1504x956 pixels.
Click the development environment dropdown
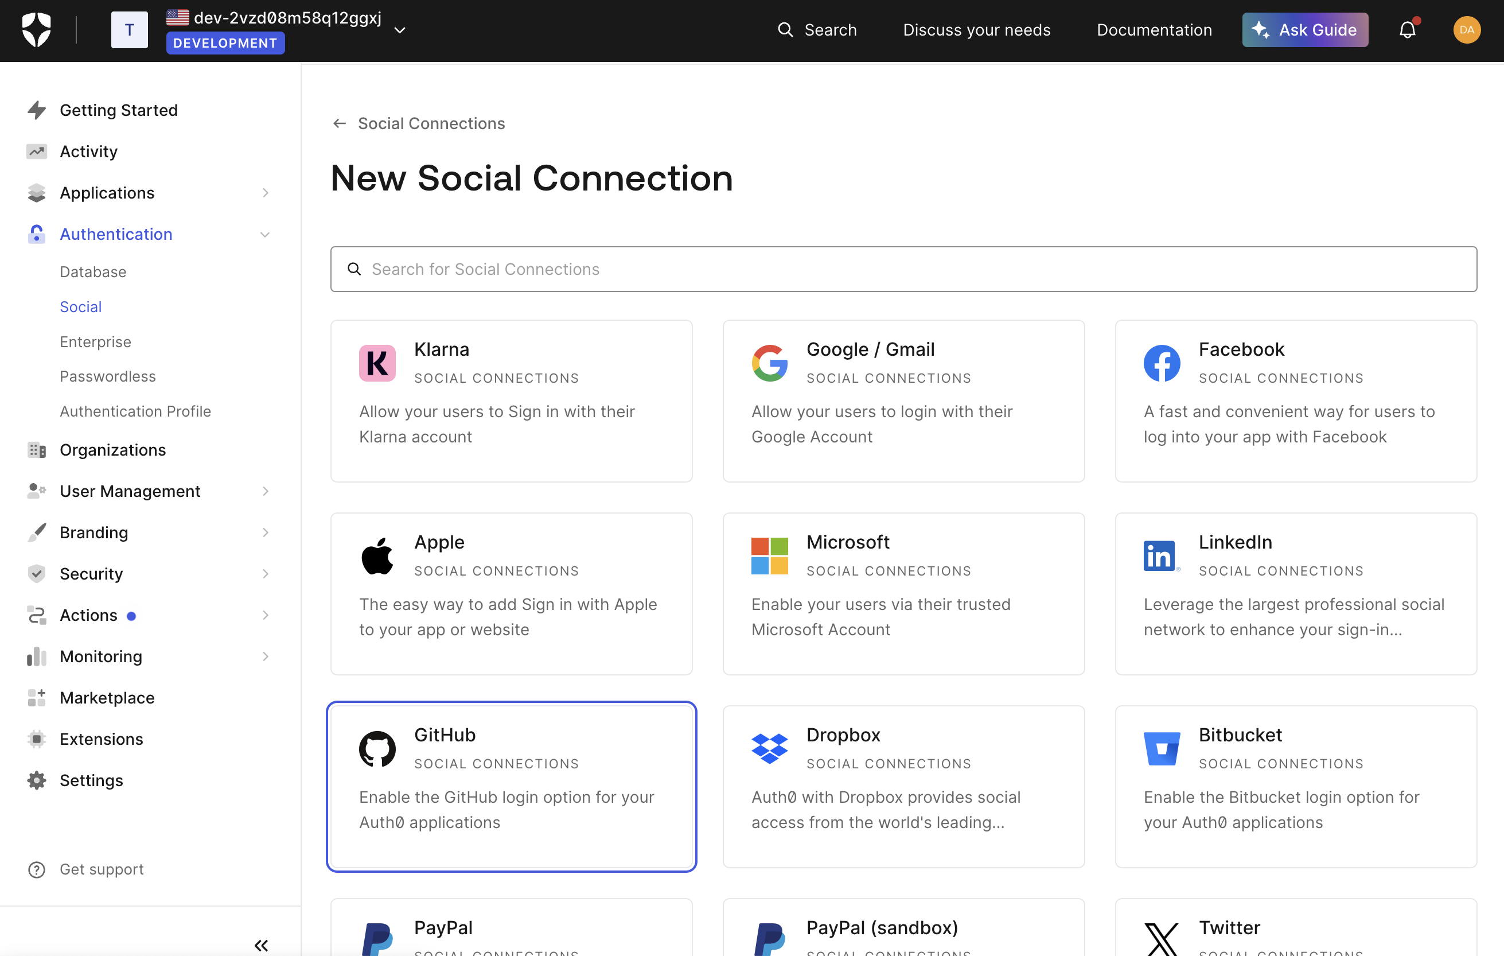pyautogui.click(x=400, y=30)
